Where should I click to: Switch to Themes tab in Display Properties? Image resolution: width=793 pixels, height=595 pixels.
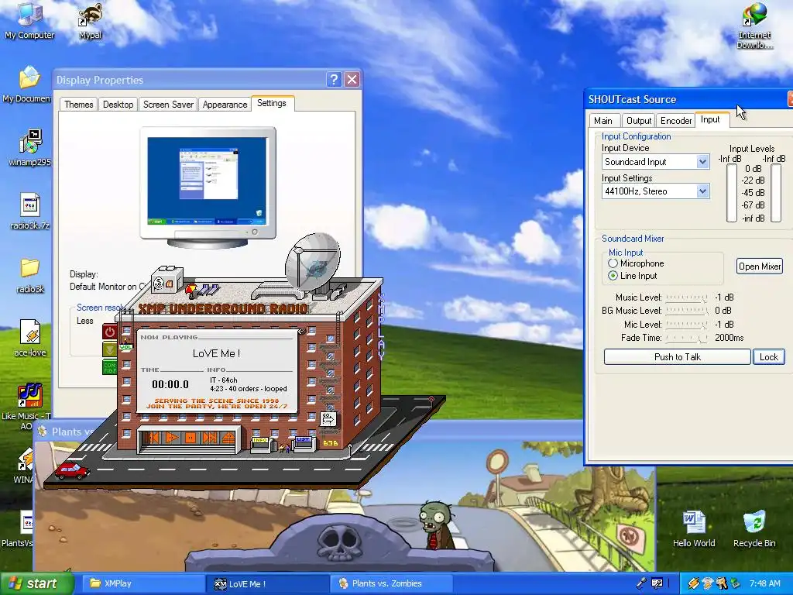click(79, 105)
